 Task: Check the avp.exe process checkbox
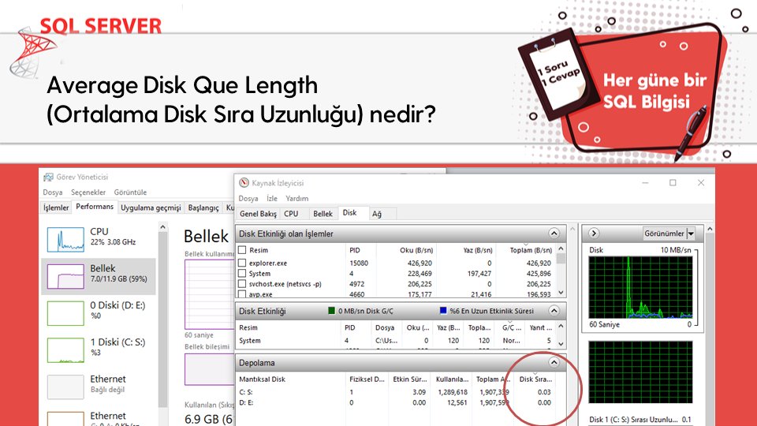point(242,293)
